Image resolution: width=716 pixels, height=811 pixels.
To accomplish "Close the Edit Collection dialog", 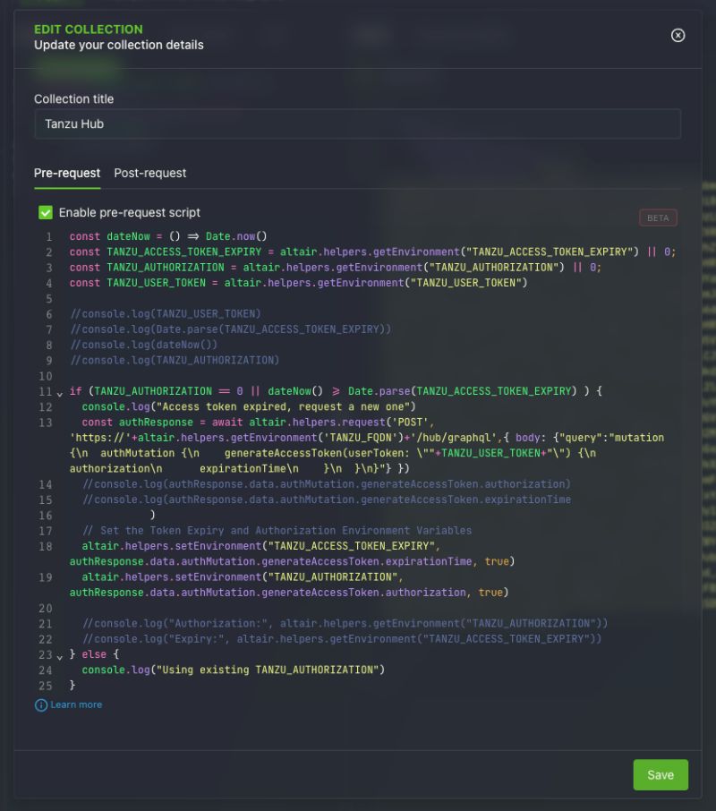I will 678,35.
